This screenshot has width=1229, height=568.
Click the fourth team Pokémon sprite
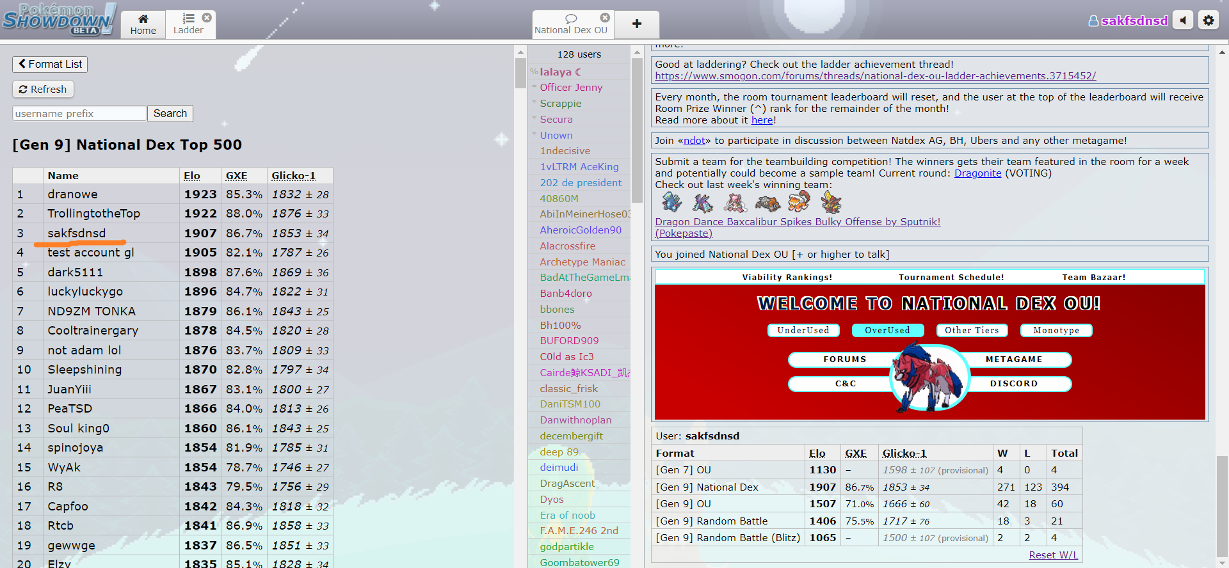(x=767, y=203)
